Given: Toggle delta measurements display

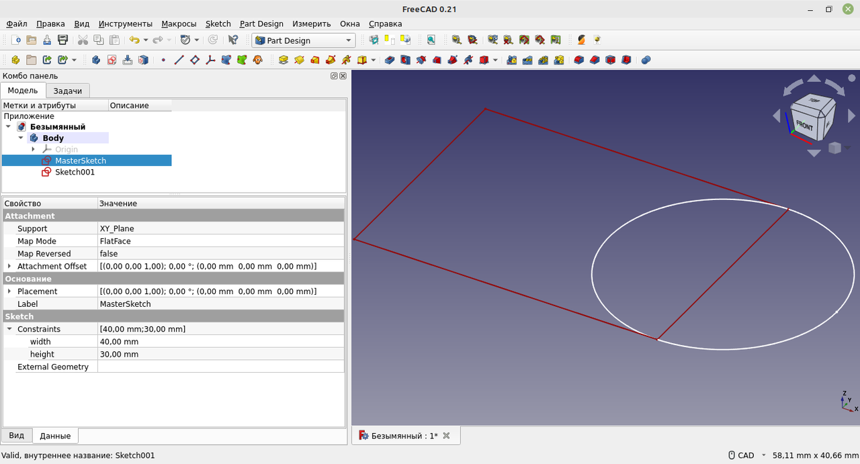Looking at the screenshot, I should 556,40.
